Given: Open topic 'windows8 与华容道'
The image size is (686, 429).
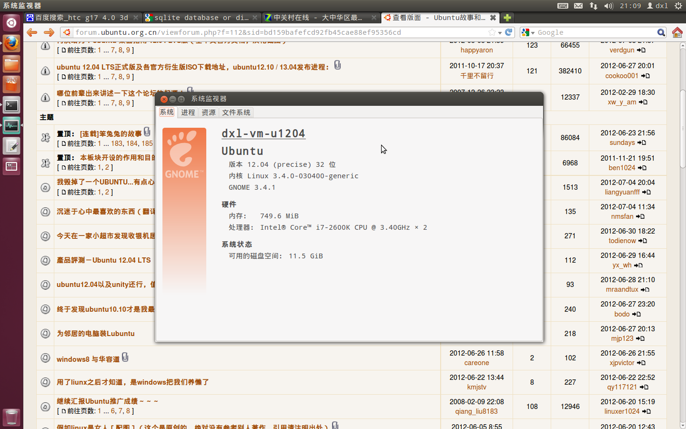Looking at the screenshot, I should pyautogui.click(x=88, y=359).
